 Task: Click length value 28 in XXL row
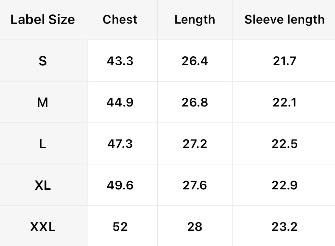tap(195, 227)
